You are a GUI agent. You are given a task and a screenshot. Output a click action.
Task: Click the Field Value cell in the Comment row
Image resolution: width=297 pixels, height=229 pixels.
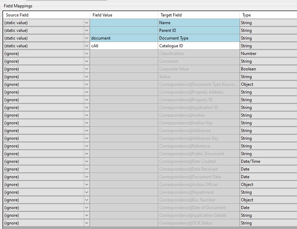pos(123,61)
